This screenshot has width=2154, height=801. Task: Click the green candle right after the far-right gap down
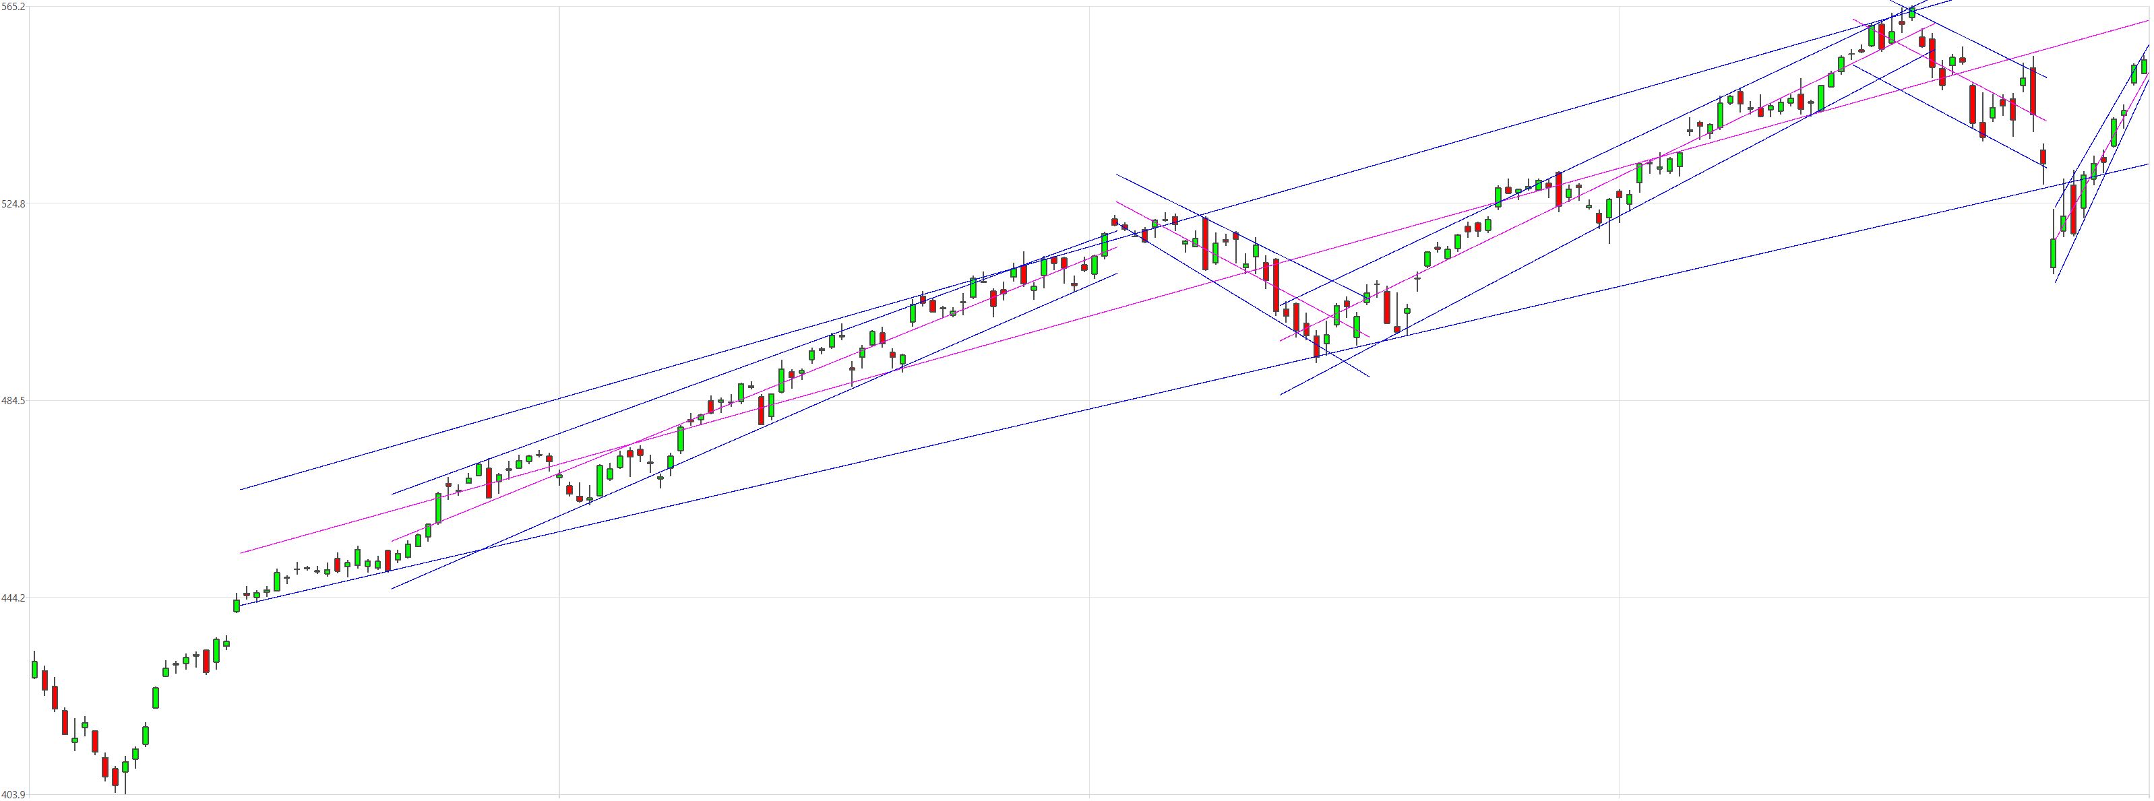click(2053, 252)
